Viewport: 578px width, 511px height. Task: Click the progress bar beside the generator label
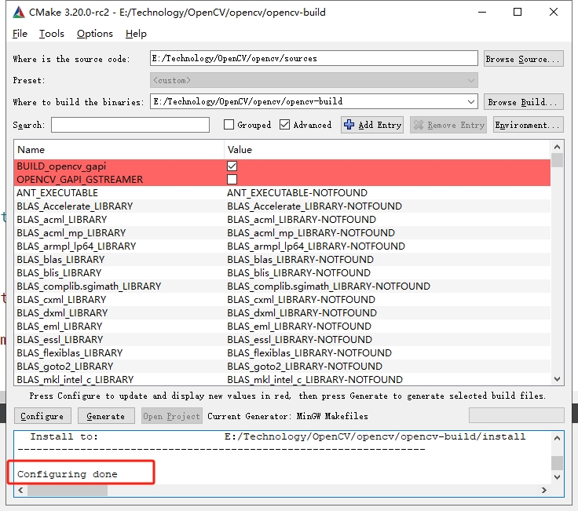click(517, 415)
